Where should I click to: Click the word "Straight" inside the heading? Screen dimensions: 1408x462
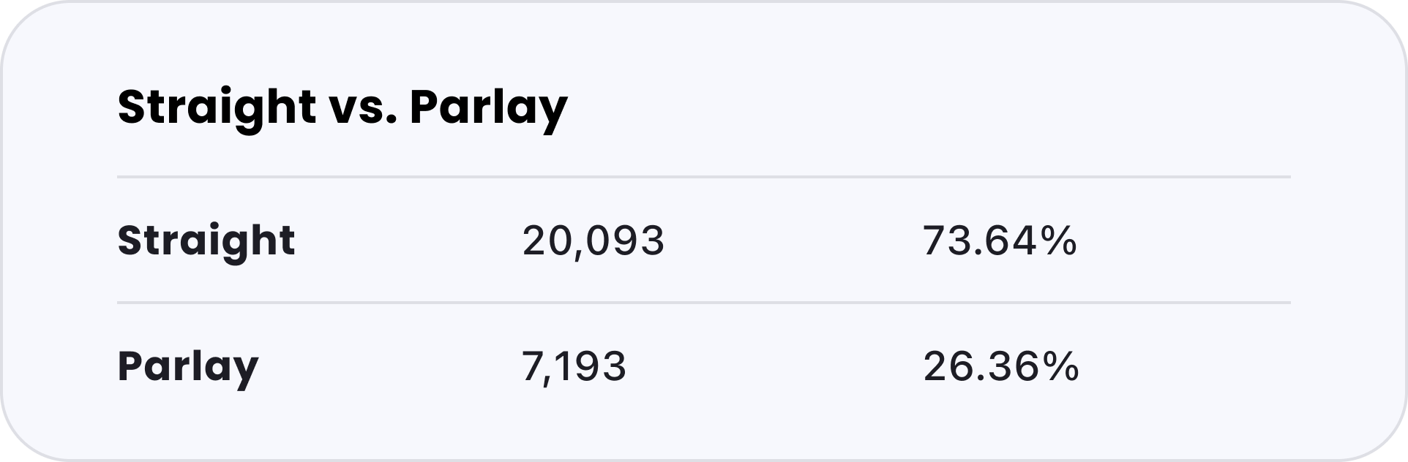(217, 108)
